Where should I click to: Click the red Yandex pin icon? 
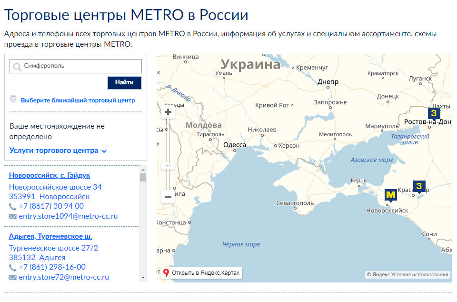(x=166, y=272)
